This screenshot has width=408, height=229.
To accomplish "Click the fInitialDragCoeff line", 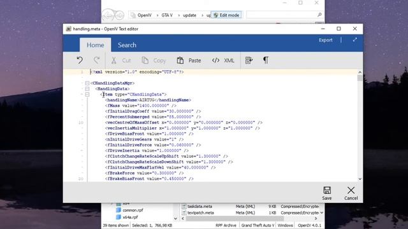I will [153, 111].
